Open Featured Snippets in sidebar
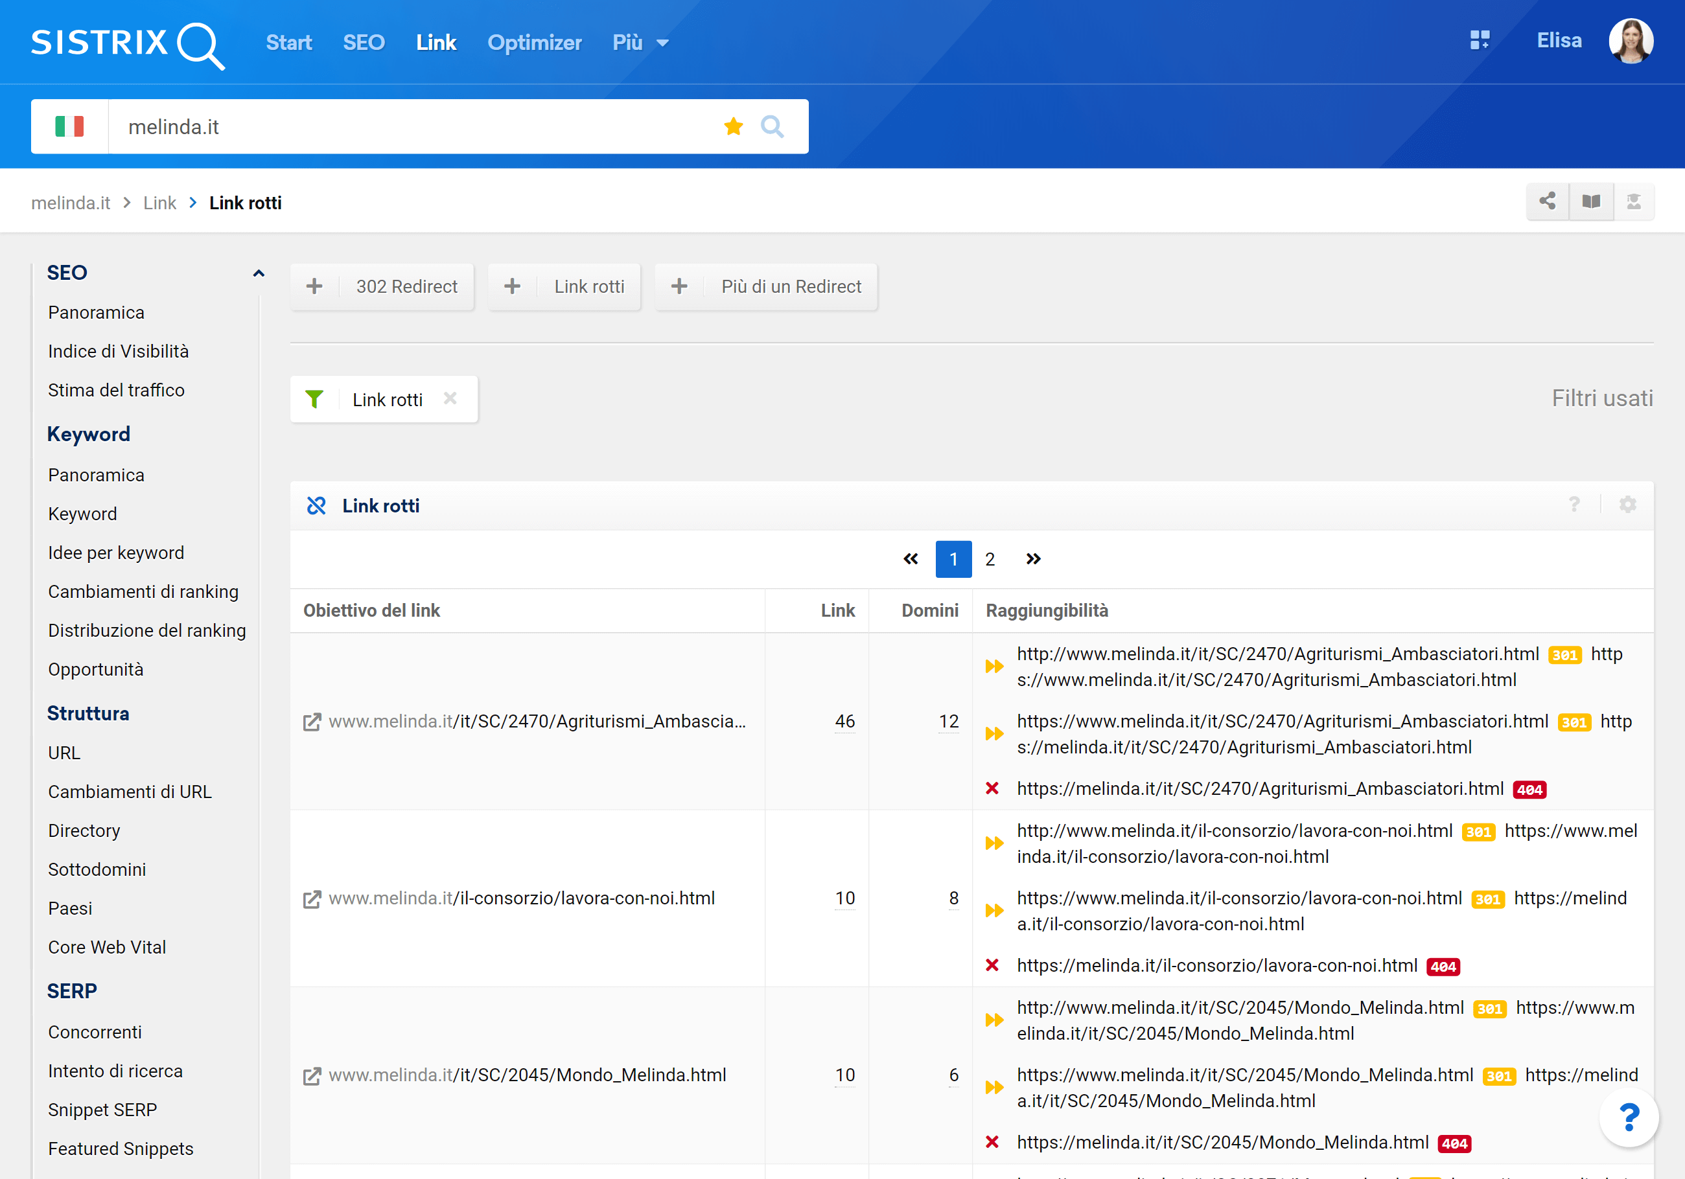 [x=121, y=1149]
